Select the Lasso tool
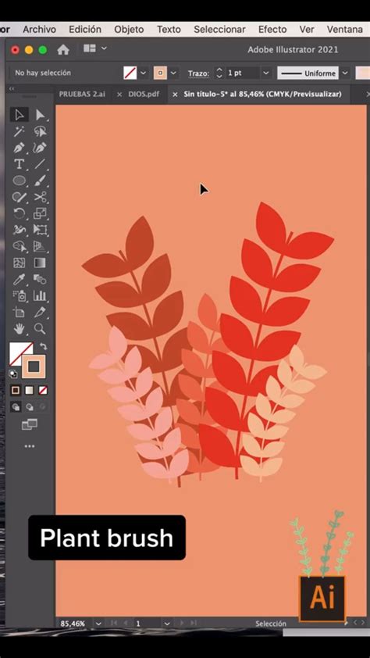Screen dimensions: 370x658 41,131
